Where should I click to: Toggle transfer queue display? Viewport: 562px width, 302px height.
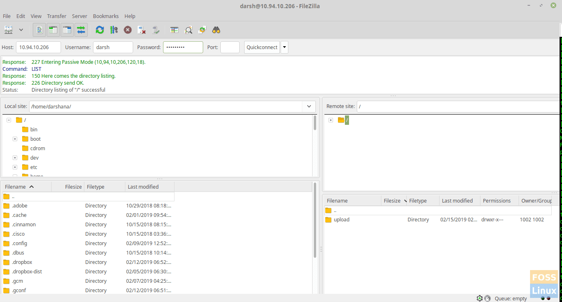click(x=81, y=30)
